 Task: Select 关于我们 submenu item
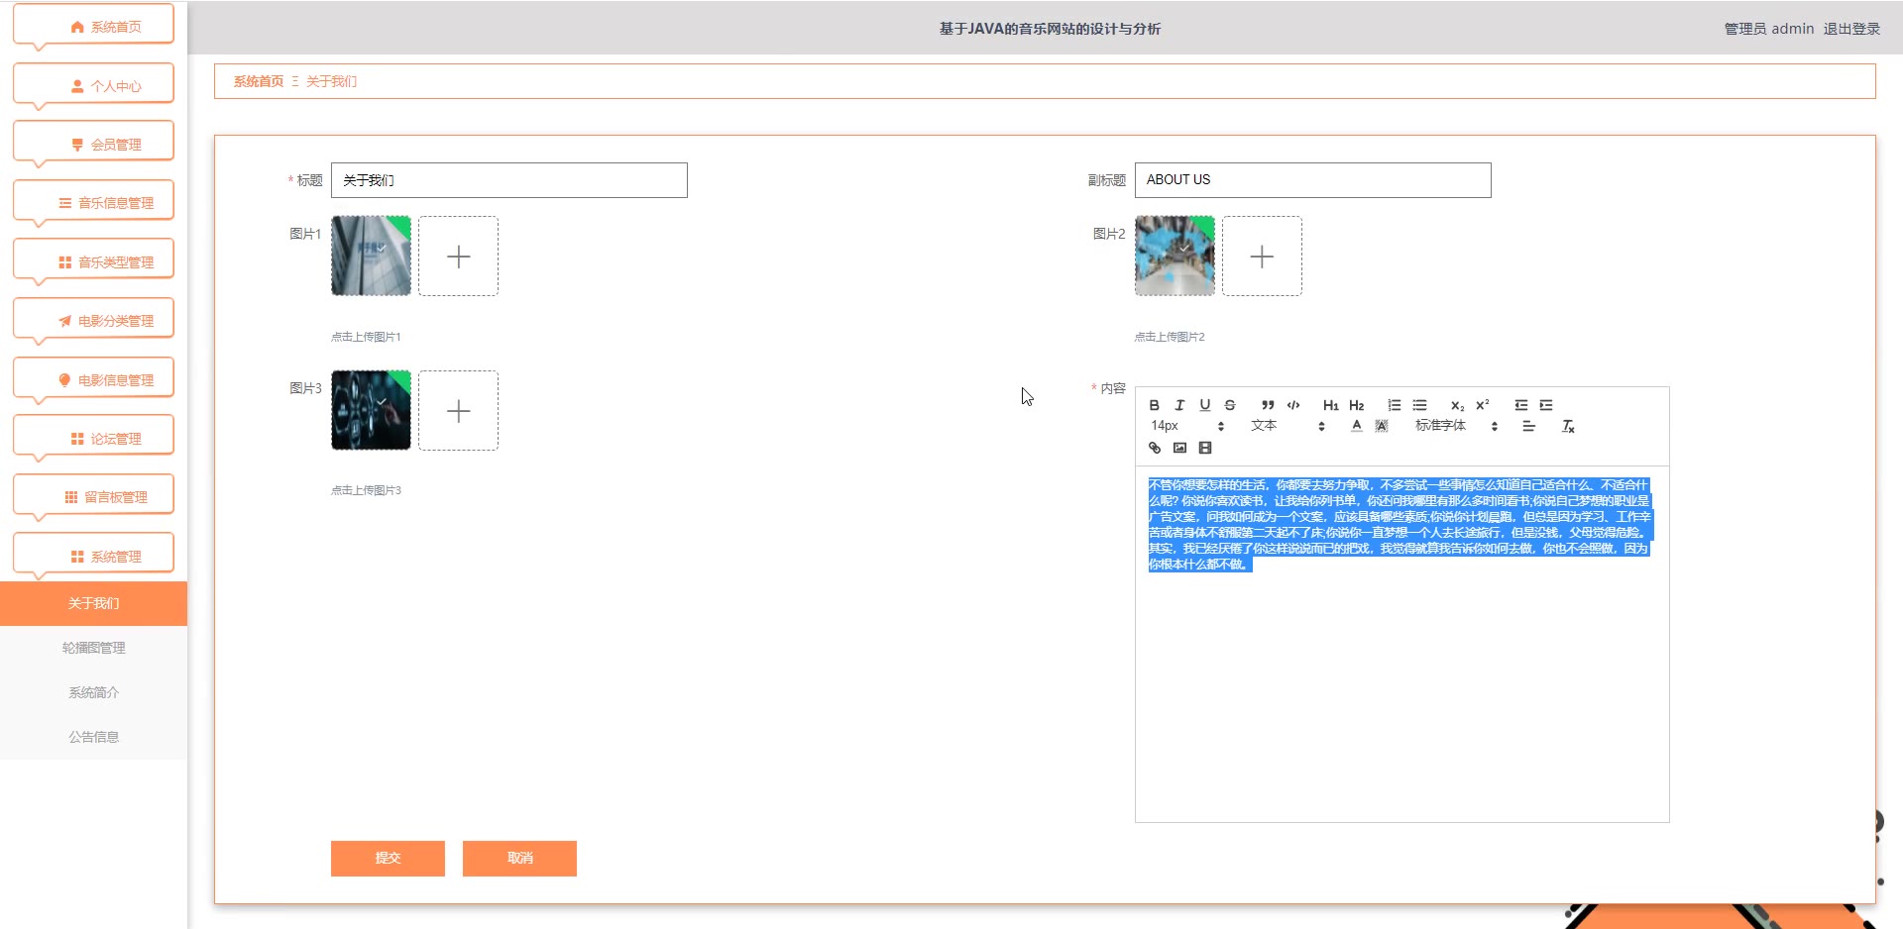(x=93, y=603)
